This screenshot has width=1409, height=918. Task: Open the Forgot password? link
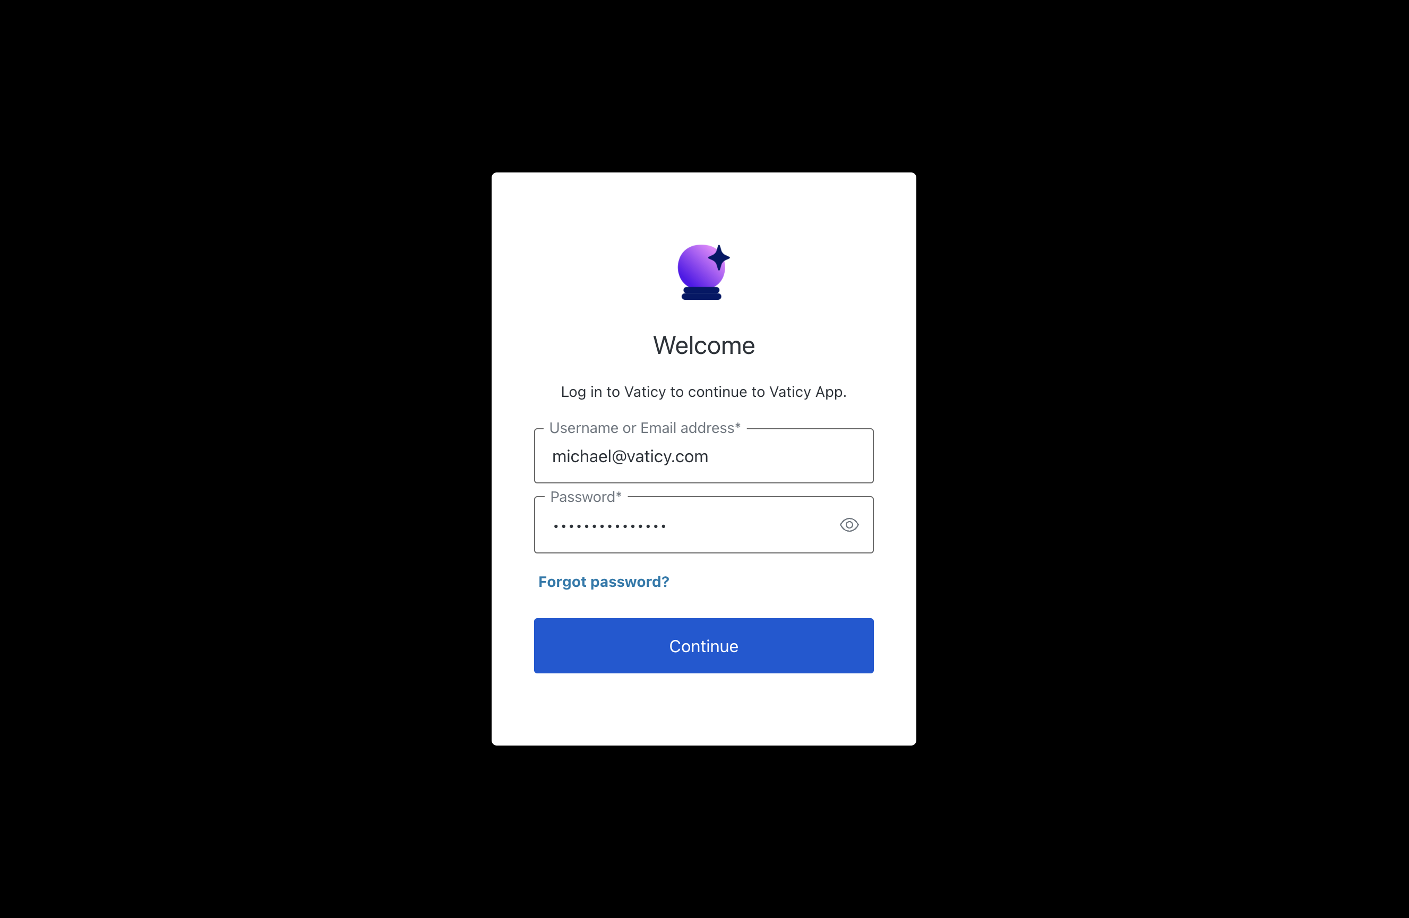603,582
